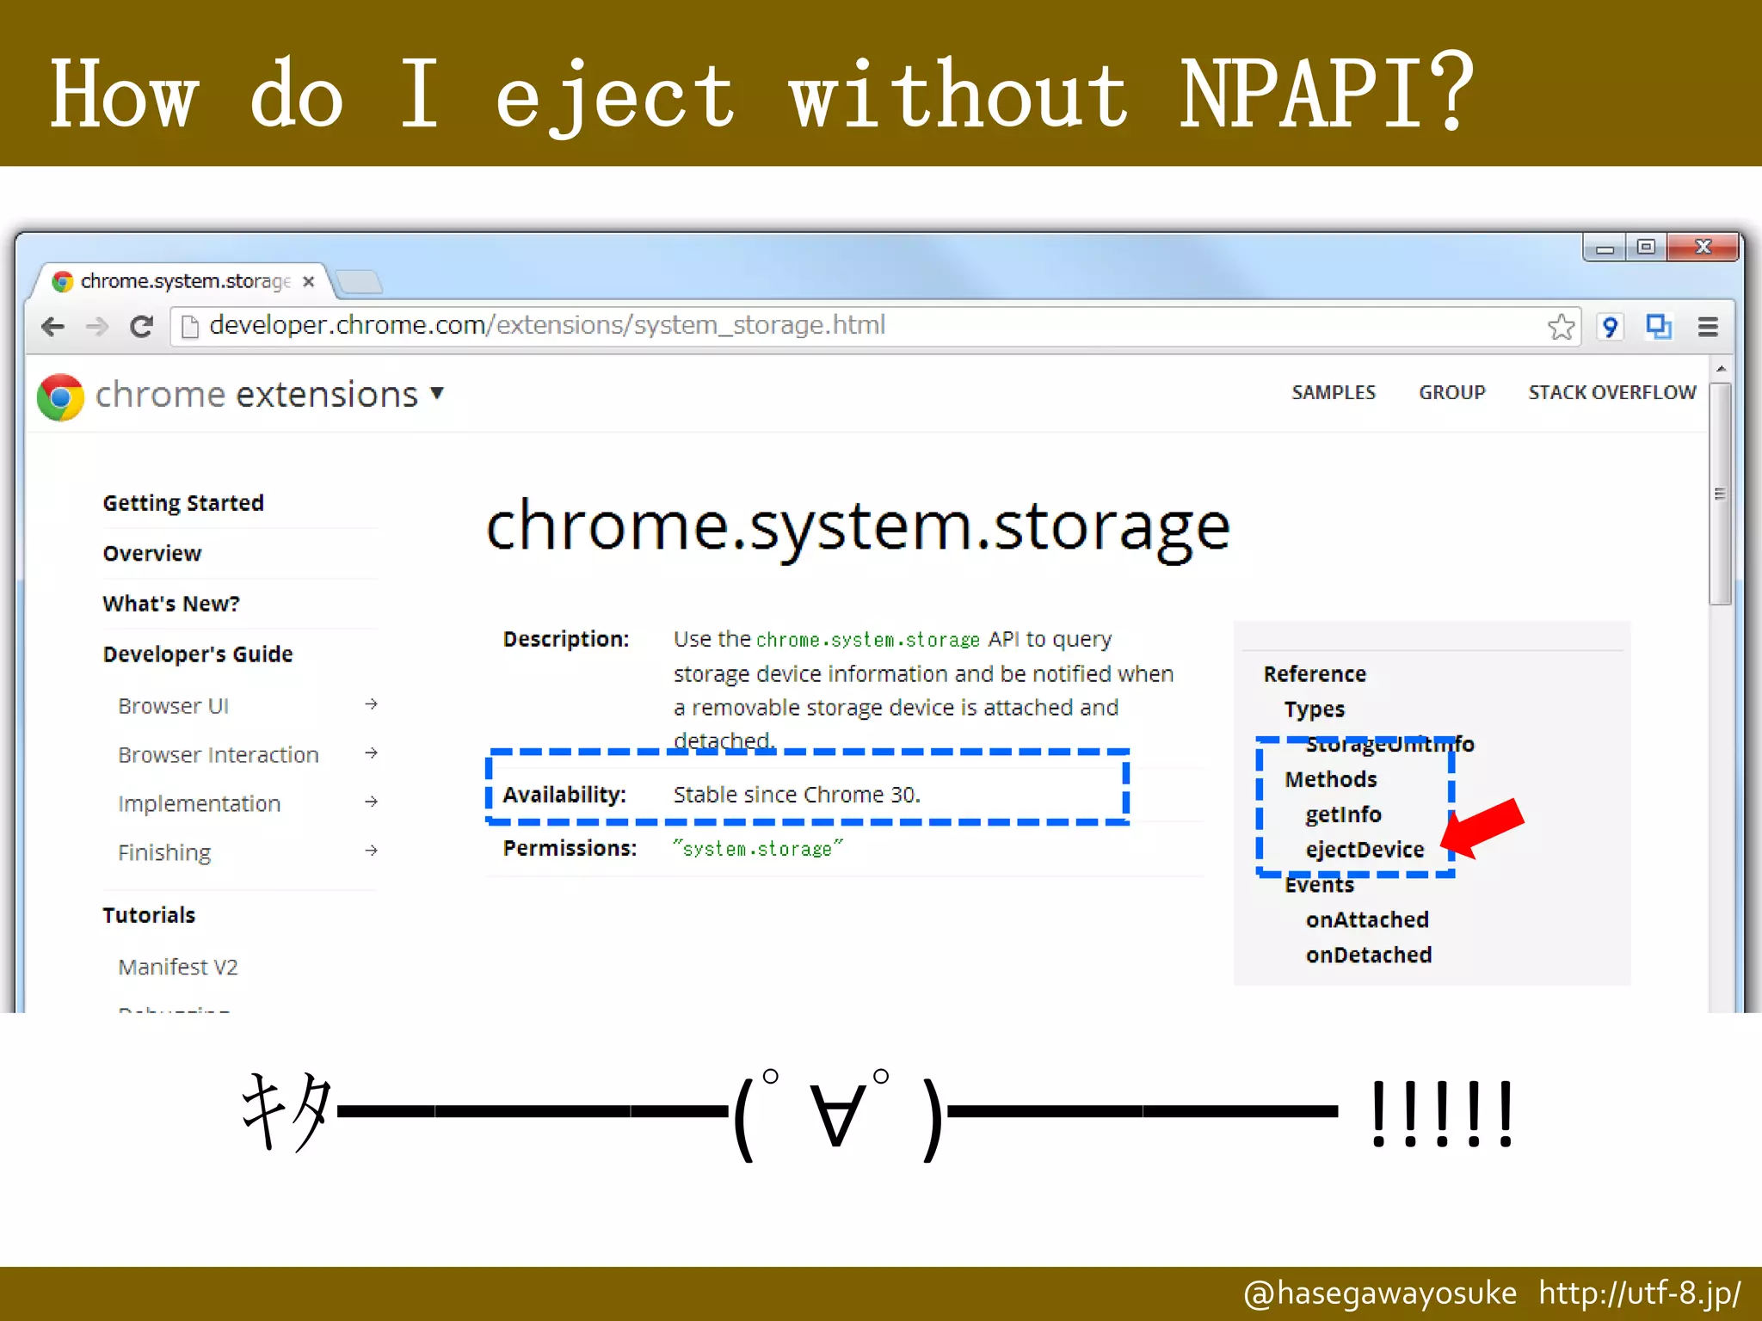
Task: Click the Stable since Chrome 30 text
Action: [x=797, y=795]
